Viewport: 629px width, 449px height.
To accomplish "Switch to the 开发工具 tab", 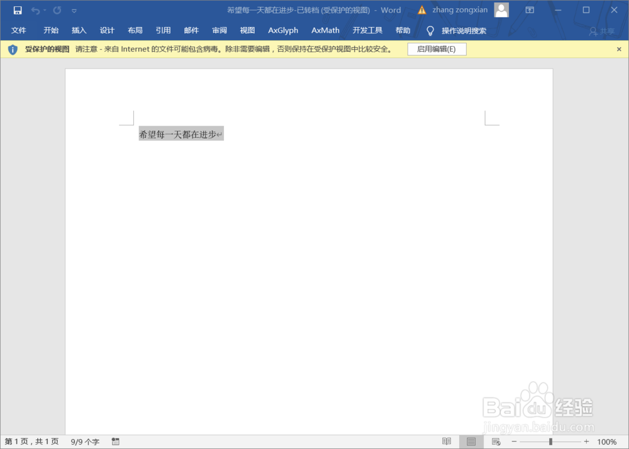I will click(367, 30).
